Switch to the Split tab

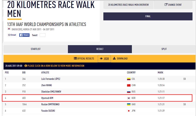164,49
